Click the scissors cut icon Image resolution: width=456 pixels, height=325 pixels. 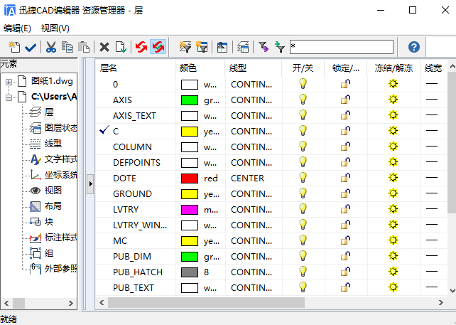[x=51, y=47]
